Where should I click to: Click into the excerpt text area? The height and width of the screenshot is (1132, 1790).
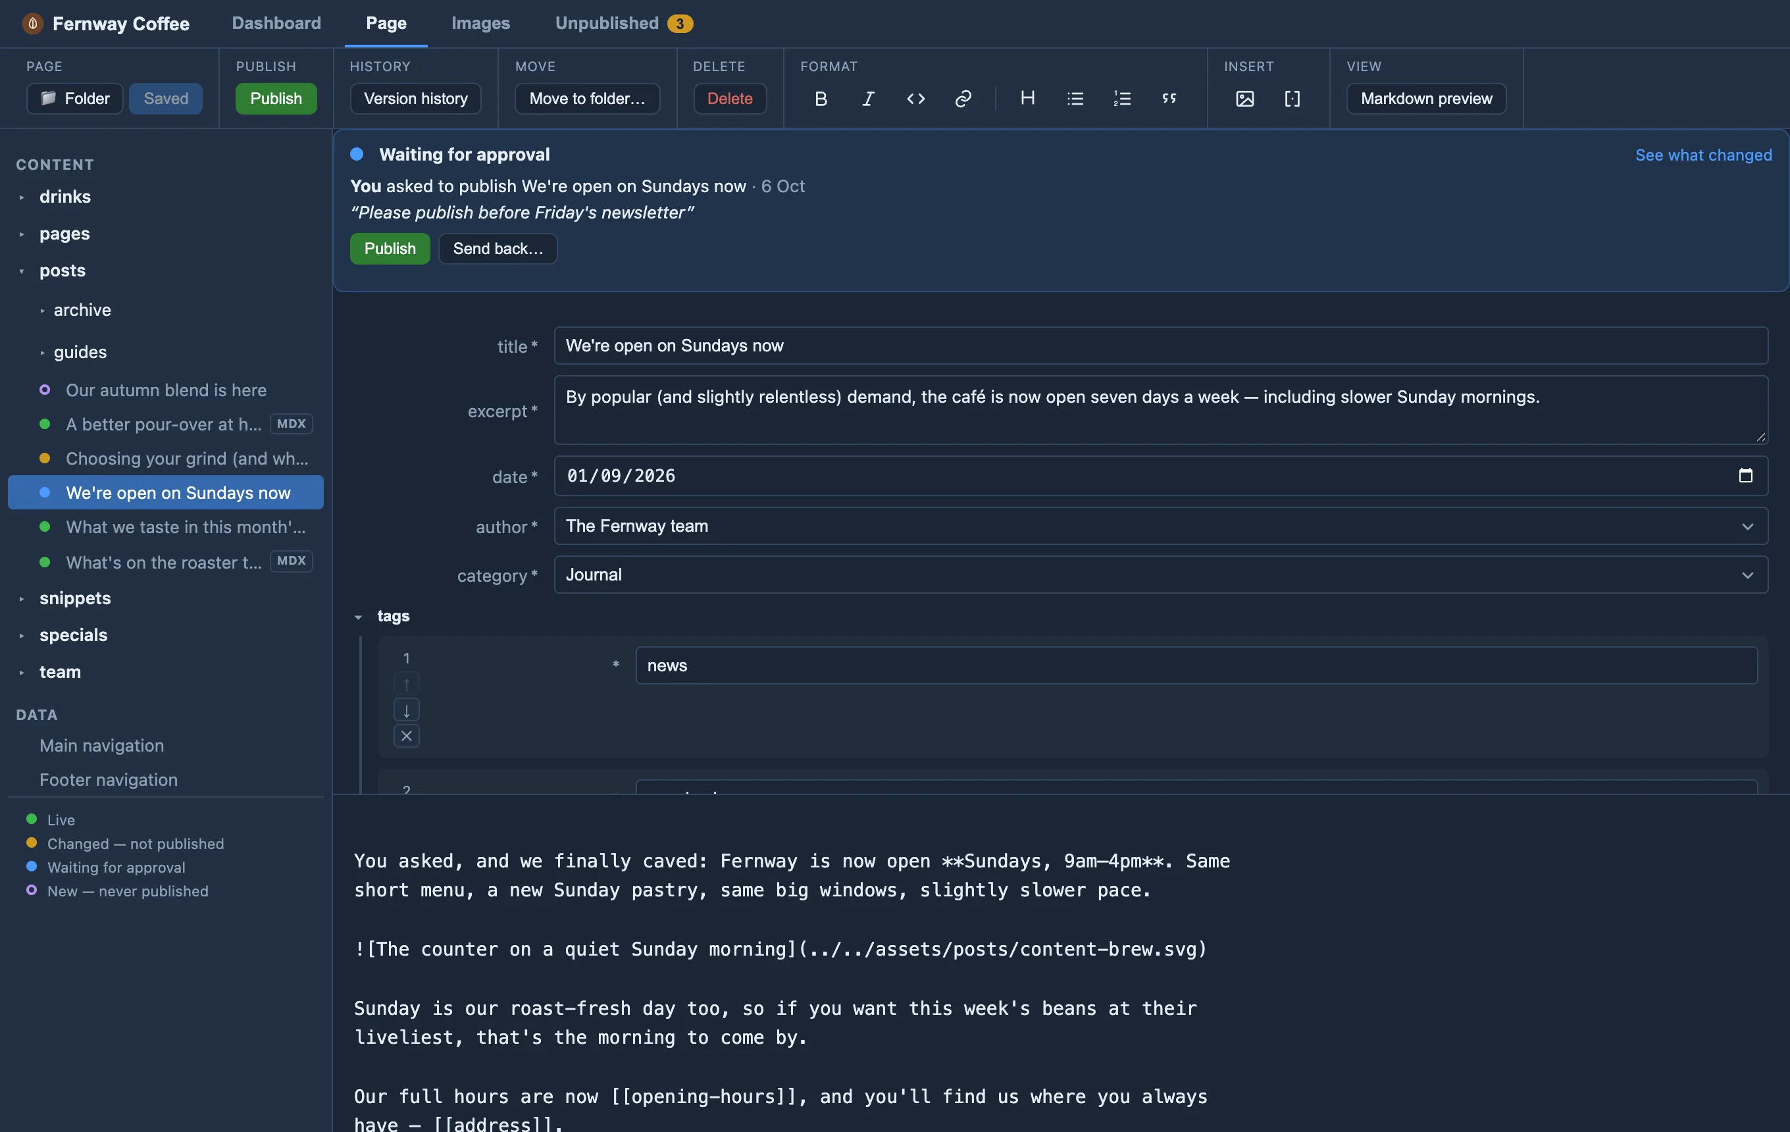click(1161, 410)
